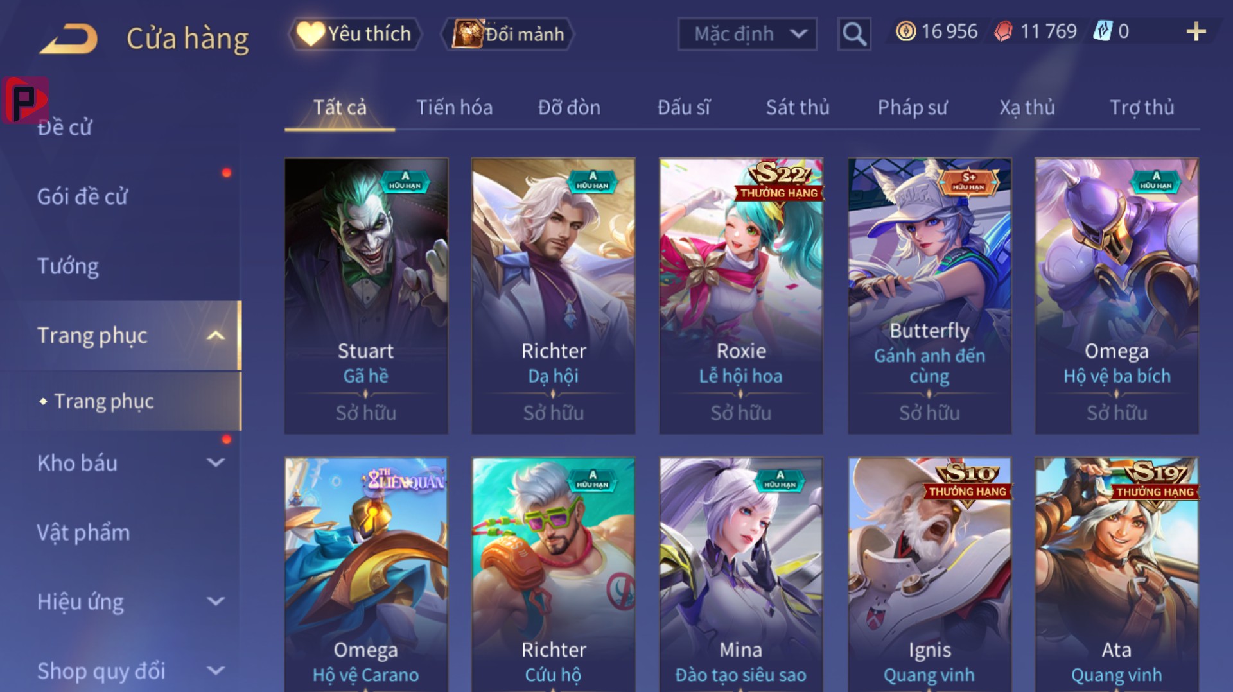Screen dimensions: 1233x692
Task: Select the Tiến hóa tab
Action: (x=455, y=107)
